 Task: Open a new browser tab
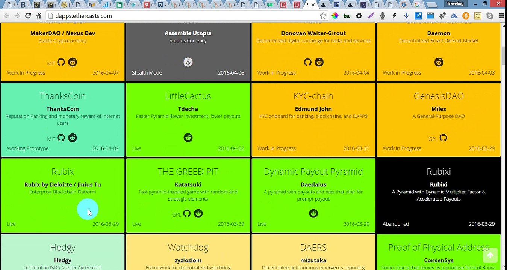tap(432, 5)
